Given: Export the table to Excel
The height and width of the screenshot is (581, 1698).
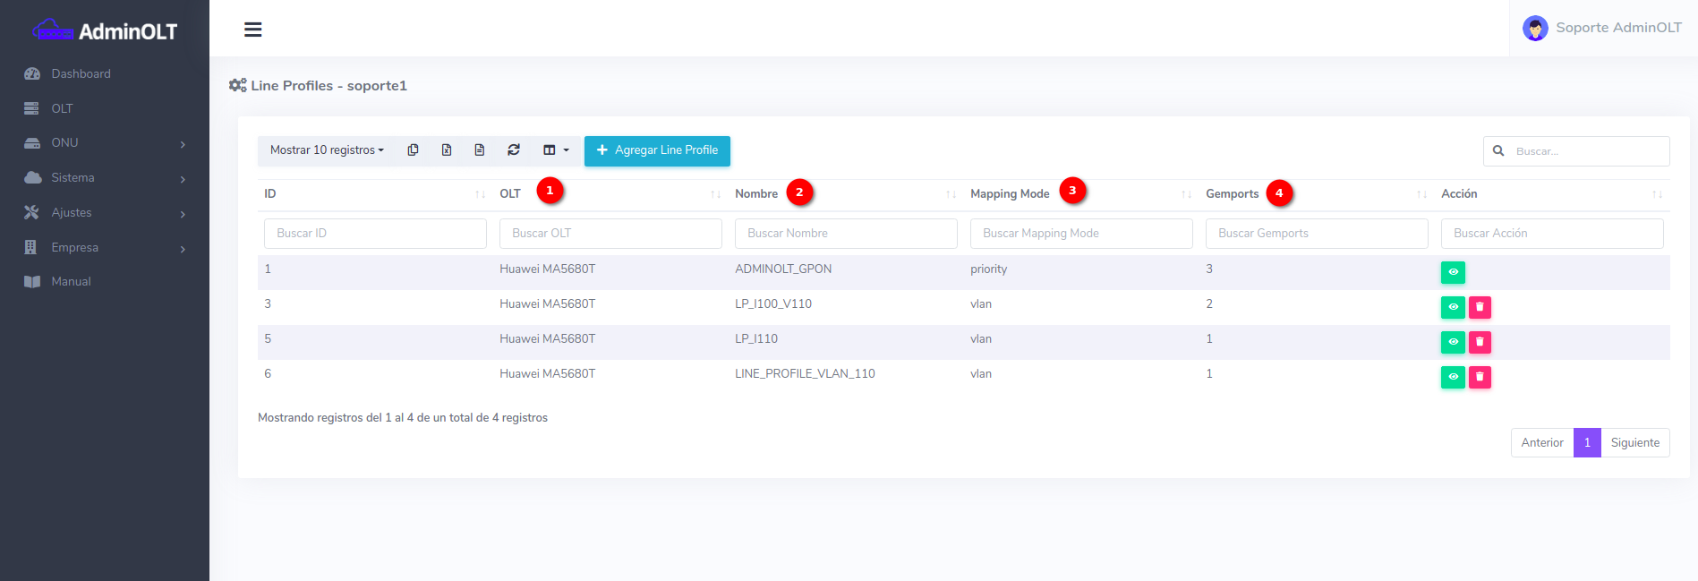Looking at the screenshot, I should coord(446,150).
